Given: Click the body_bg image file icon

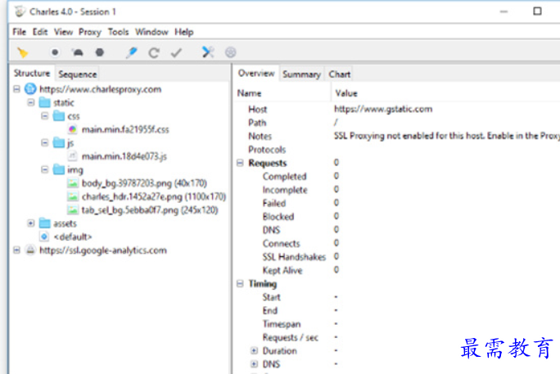Looking at the screenshot, I should [73, 183].
